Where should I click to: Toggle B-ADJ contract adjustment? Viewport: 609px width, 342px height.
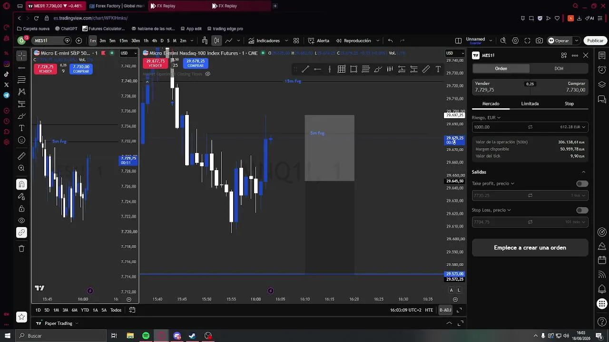(x=445, y=310)
